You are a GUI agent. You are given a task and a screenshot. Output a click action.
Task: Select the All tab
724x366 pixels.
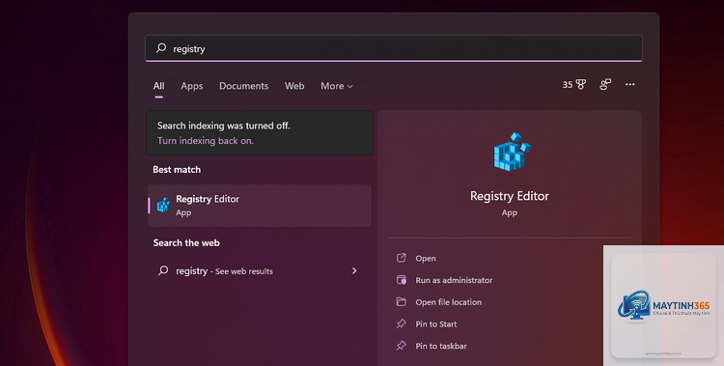pos(159,86)
